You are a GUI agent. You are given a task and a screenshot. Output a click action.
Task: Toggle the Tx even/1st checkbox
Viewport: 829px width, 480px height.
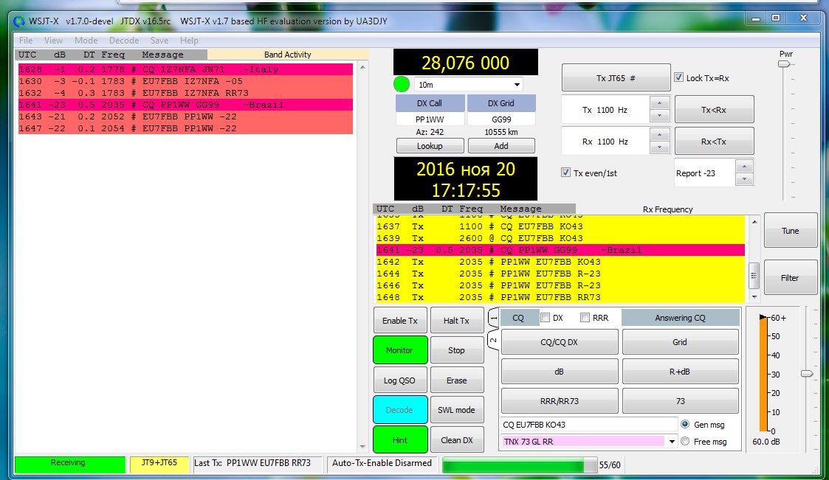(x=565, y=173)
